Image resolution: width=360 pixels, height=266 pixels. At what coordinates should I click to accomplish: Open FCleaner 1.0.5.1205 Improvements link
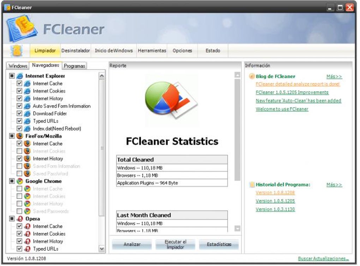[292, 92]
